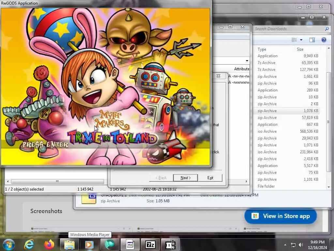Click the 7-Zip status '1 / 2 object(s) selected'

[24, 189]
